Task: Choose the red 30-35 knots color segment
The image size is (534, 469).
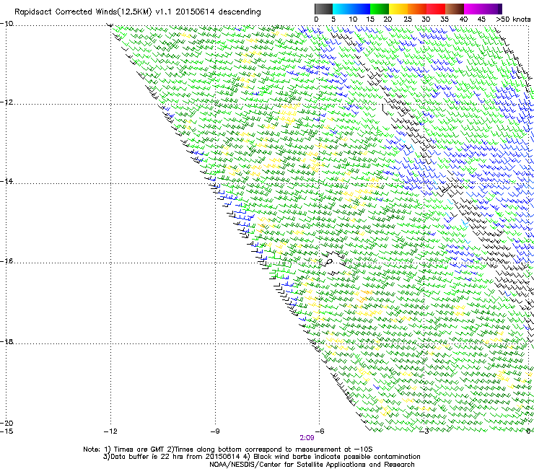Action: pos(436,9)
